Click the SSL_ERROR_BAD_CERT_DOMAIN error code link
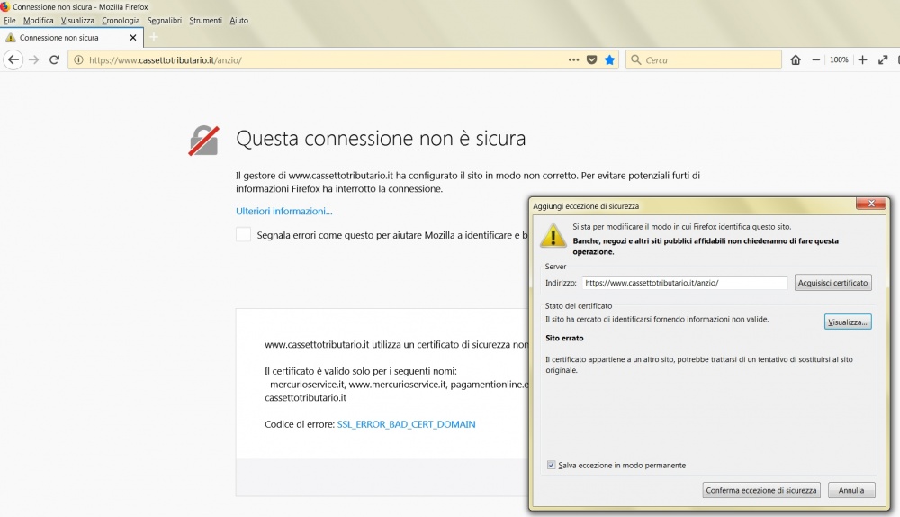This screenshot has height=517, width=900. (x=406, y=424)
